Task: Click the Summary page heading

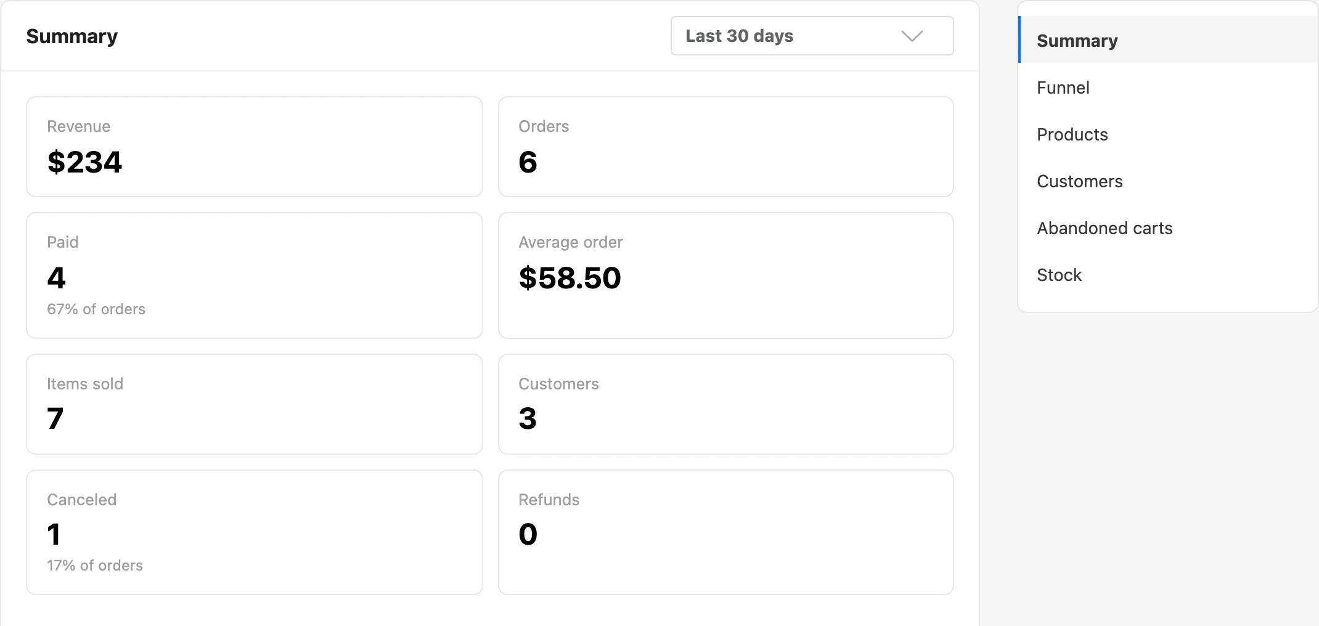Action: [x=71, y=36]
